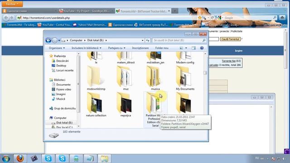This screenshot has height=163, width=290.
Task: Select Documente library
Action: [x=61, y=85]
